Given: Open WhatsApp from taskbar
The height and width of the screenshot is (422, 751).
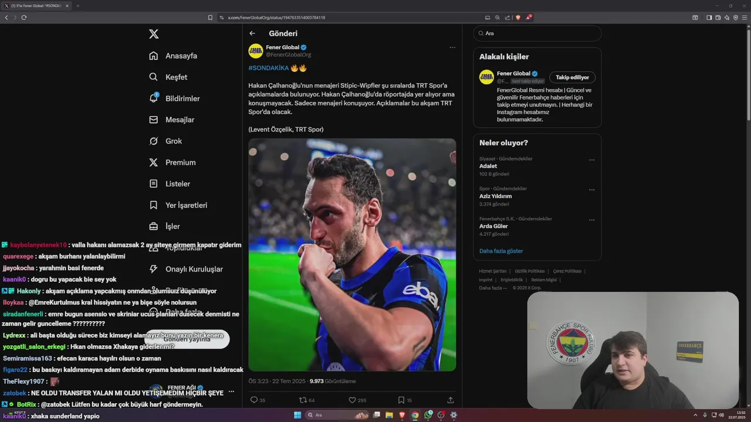Looking at the screenshot, I should click(428, 415).
